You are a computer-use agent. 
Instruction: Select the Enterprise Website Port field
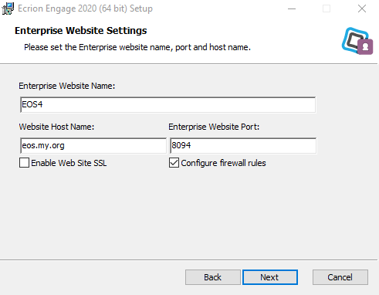243,146
